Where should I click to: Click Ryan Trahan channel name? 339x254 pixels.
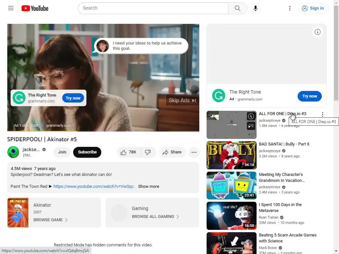click(268, 217)
